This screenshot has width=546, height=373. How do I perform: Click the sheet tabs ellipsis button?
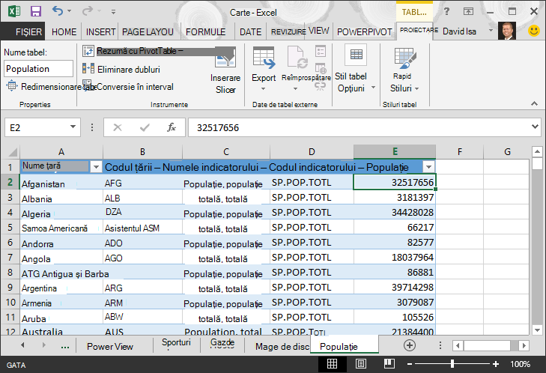64,347
